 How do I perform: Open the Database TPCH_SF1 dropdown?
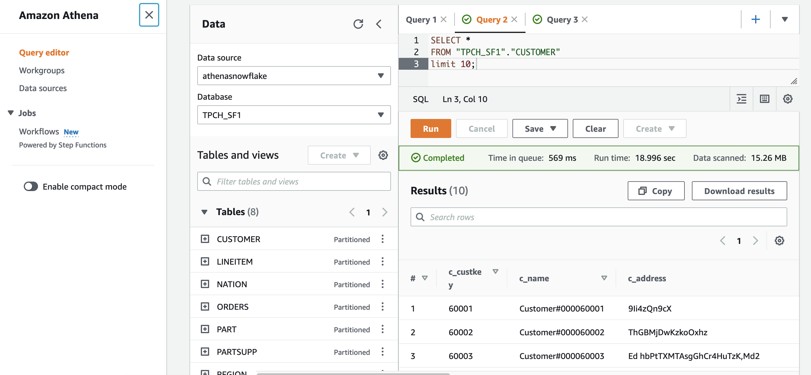(294, 115)
